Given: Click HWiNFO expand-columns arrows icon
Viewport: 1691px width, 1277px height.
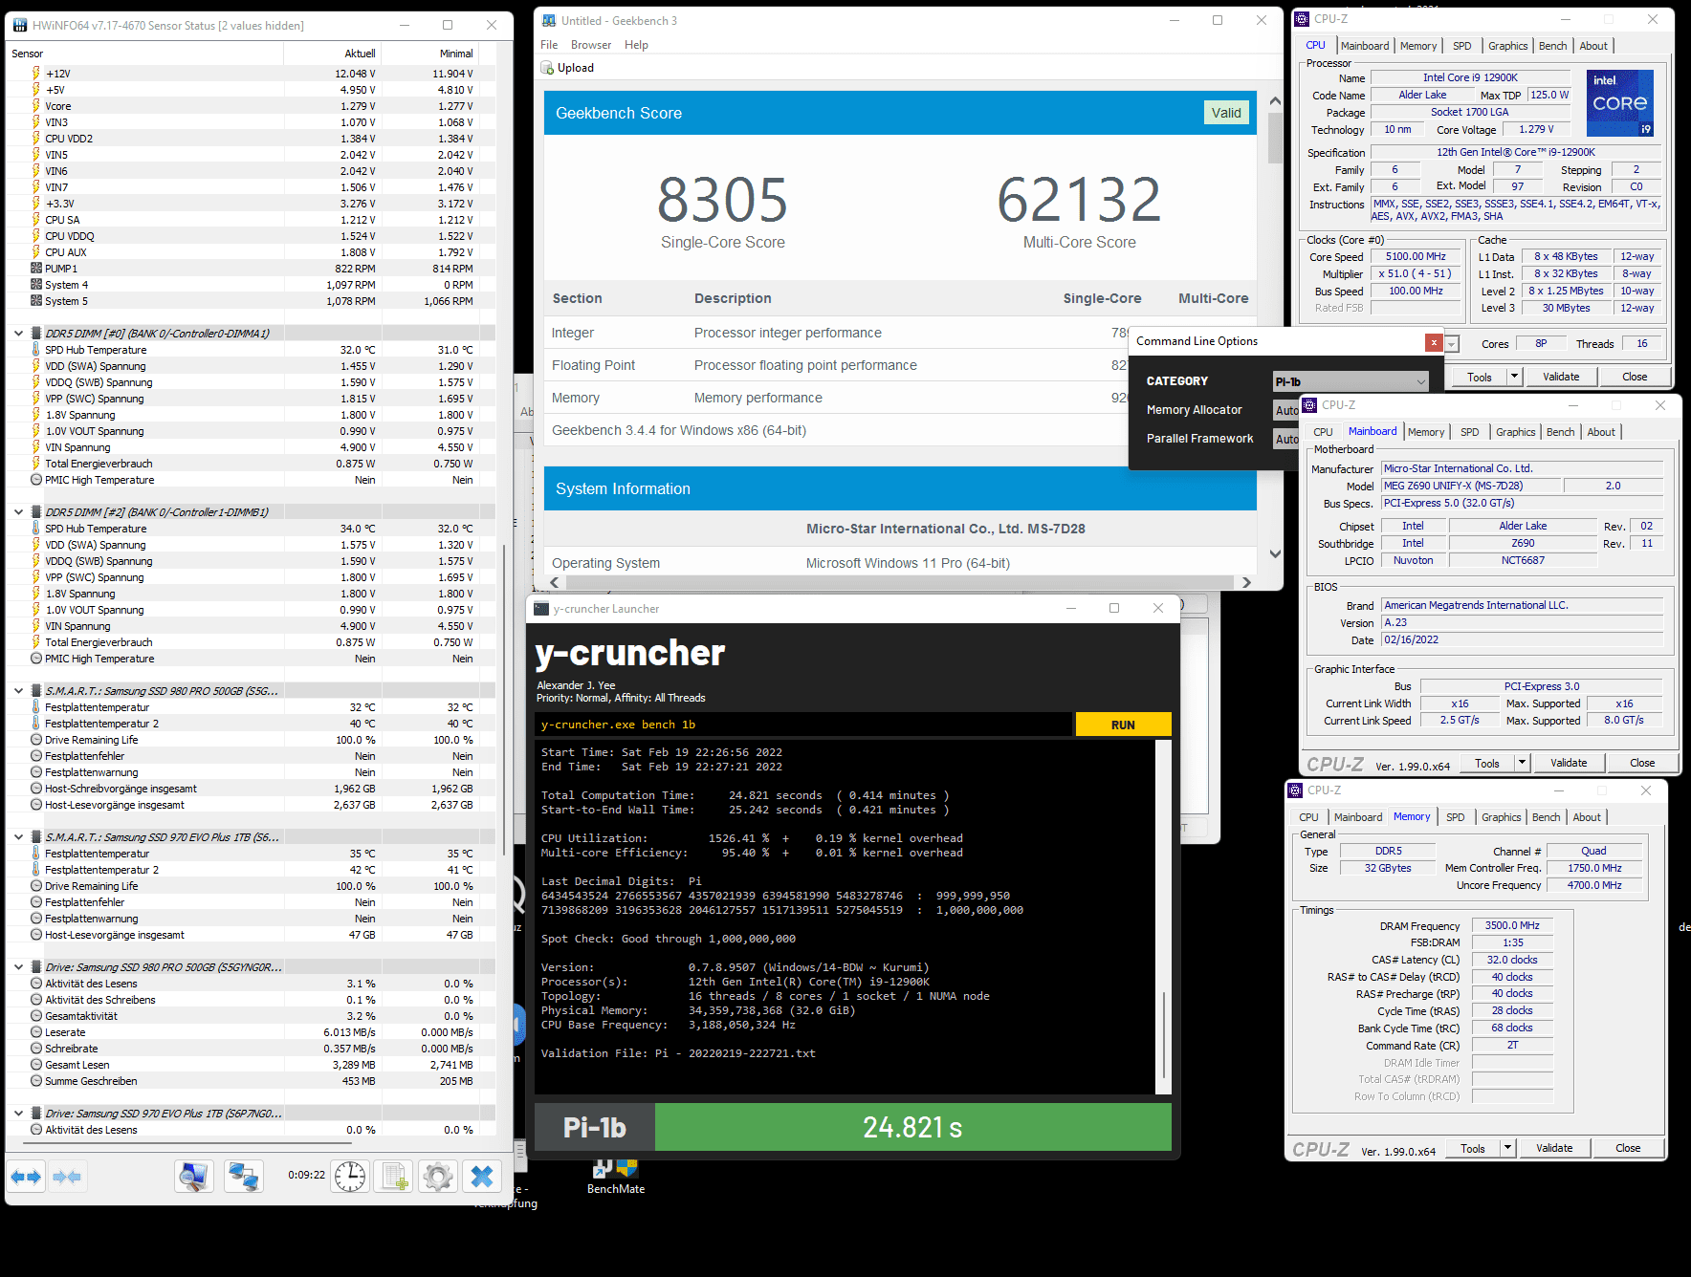Looking at the screenshot, I should [27, 1177].
